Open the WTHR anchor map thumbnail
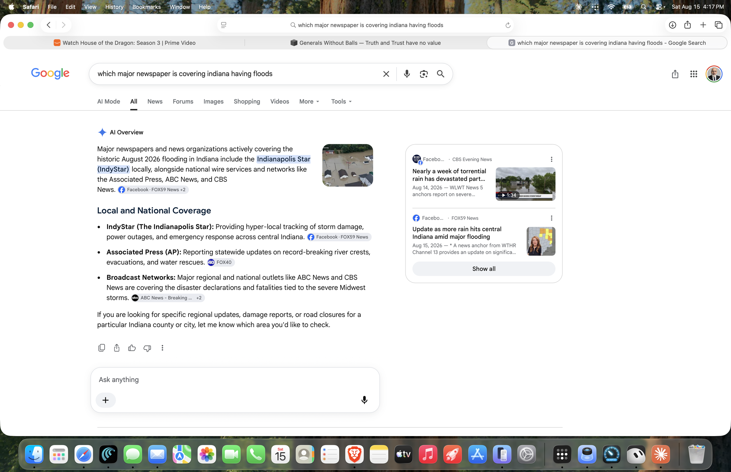731x472 pixels. pos(541,241)
